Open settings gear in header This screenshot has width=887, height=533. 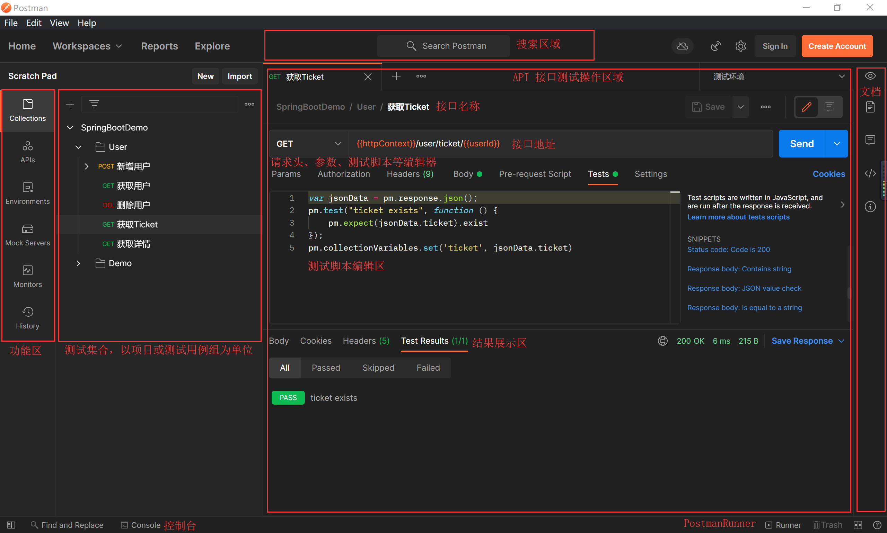point(741,46)
